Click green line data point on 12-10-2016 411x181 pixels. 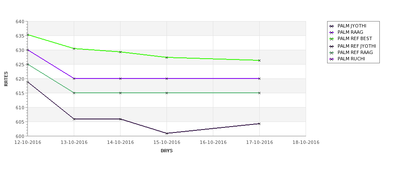point(28,35)
